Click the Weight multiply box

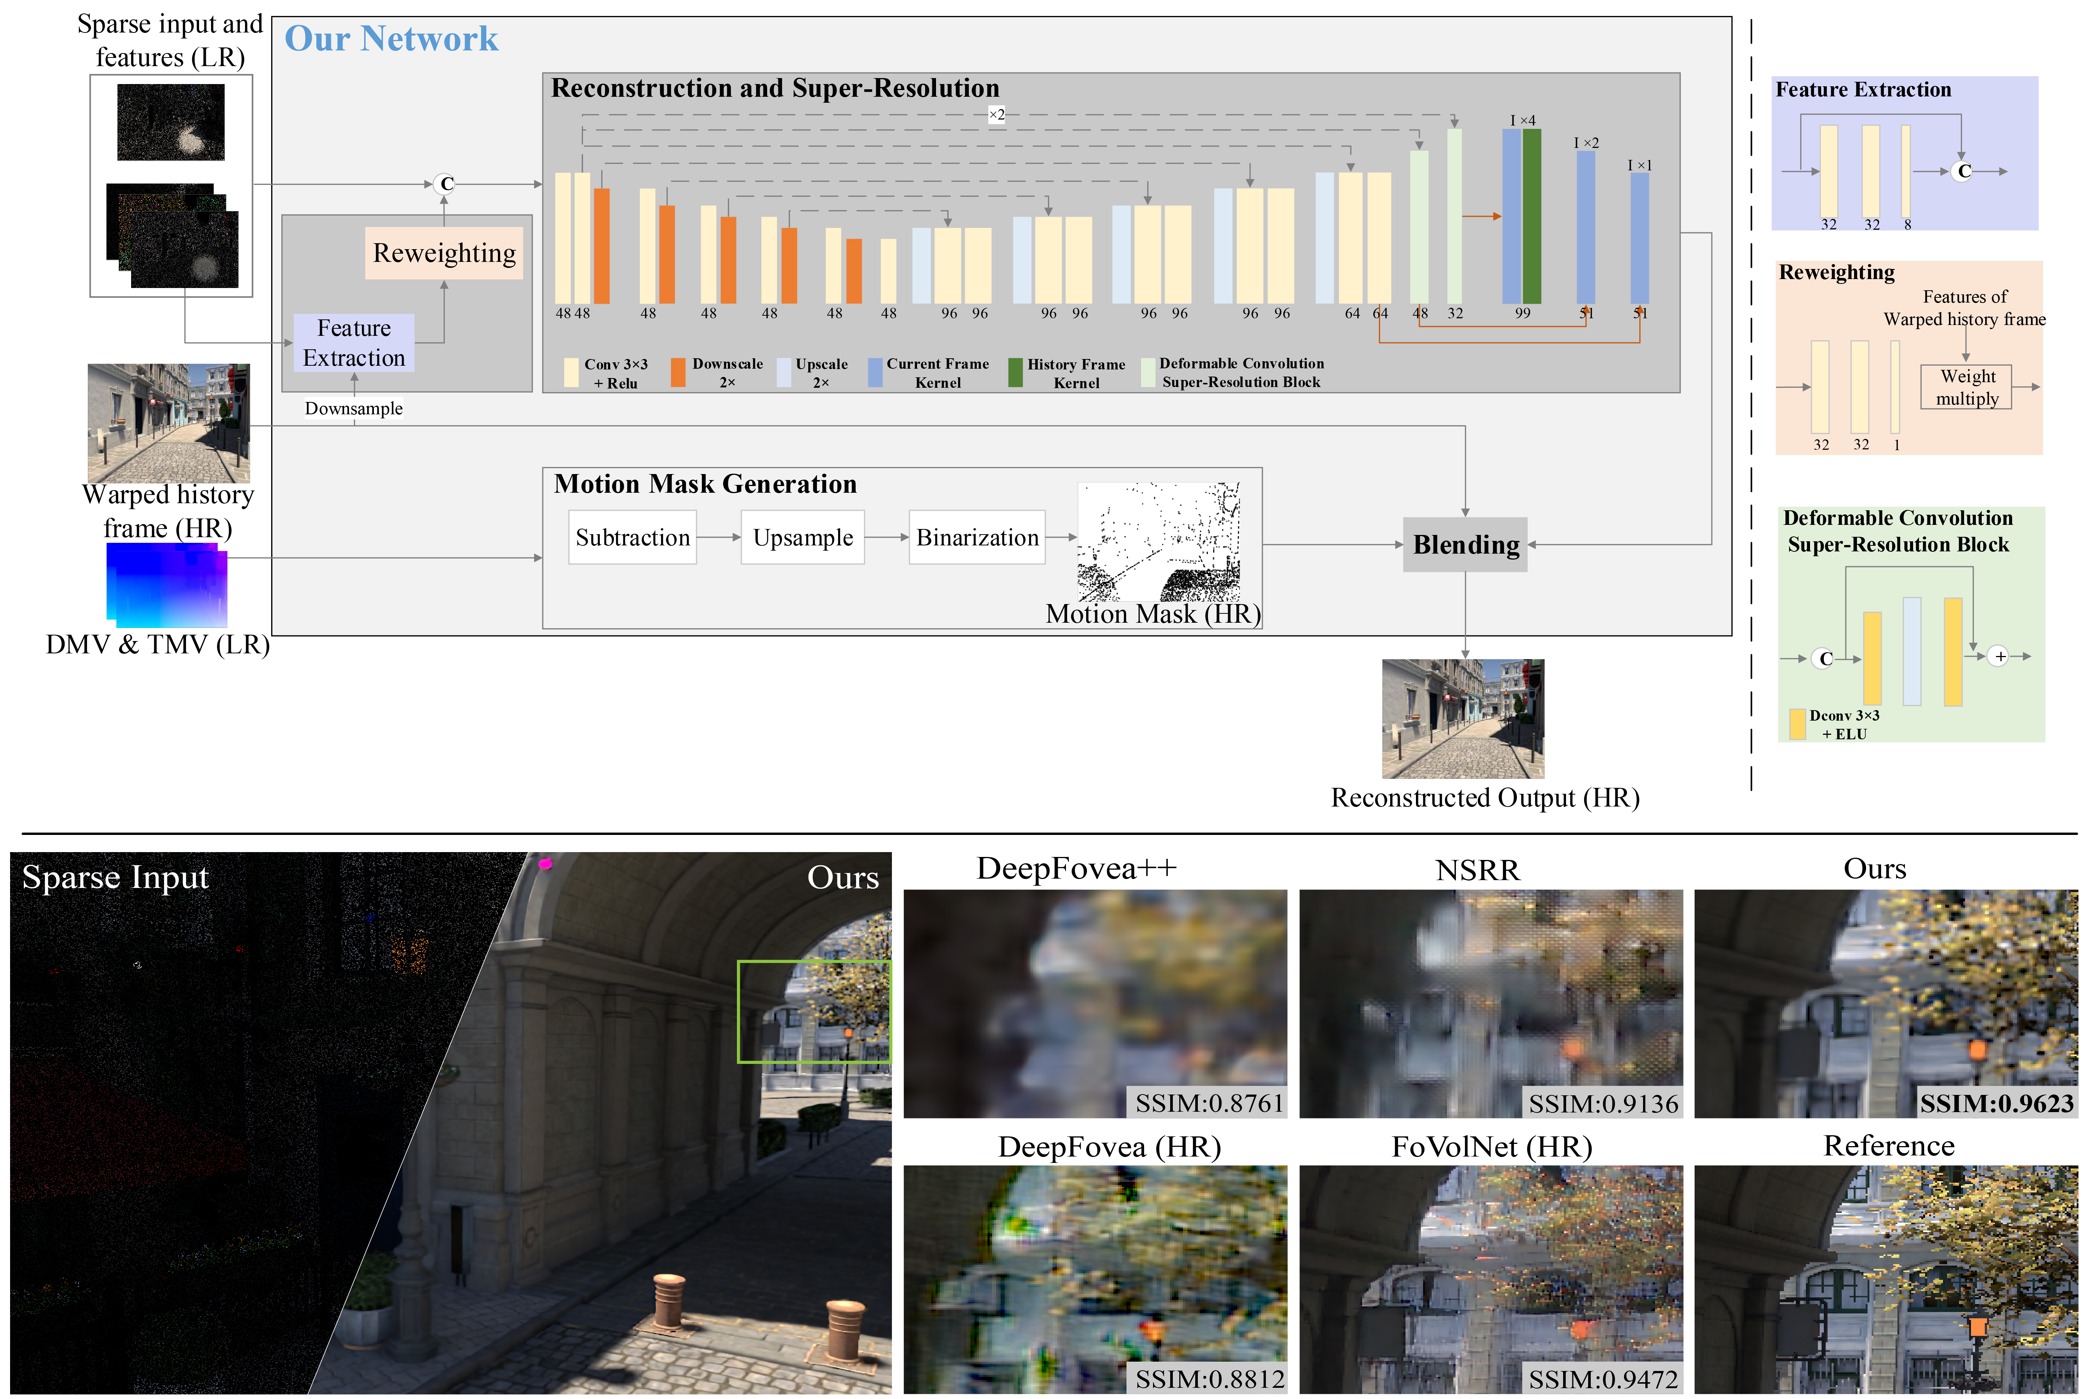coord(1965,387)
